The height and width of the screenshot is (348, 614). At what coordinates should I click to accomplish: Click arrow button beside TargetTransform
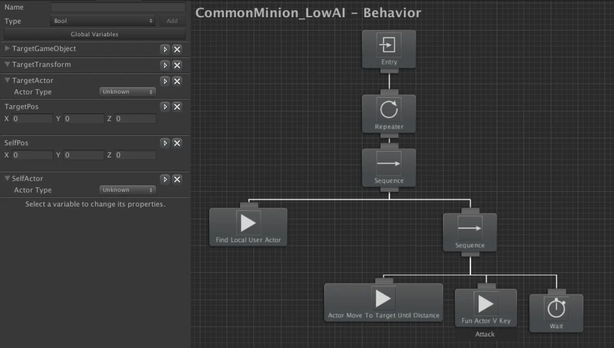(x=165, y=65)
